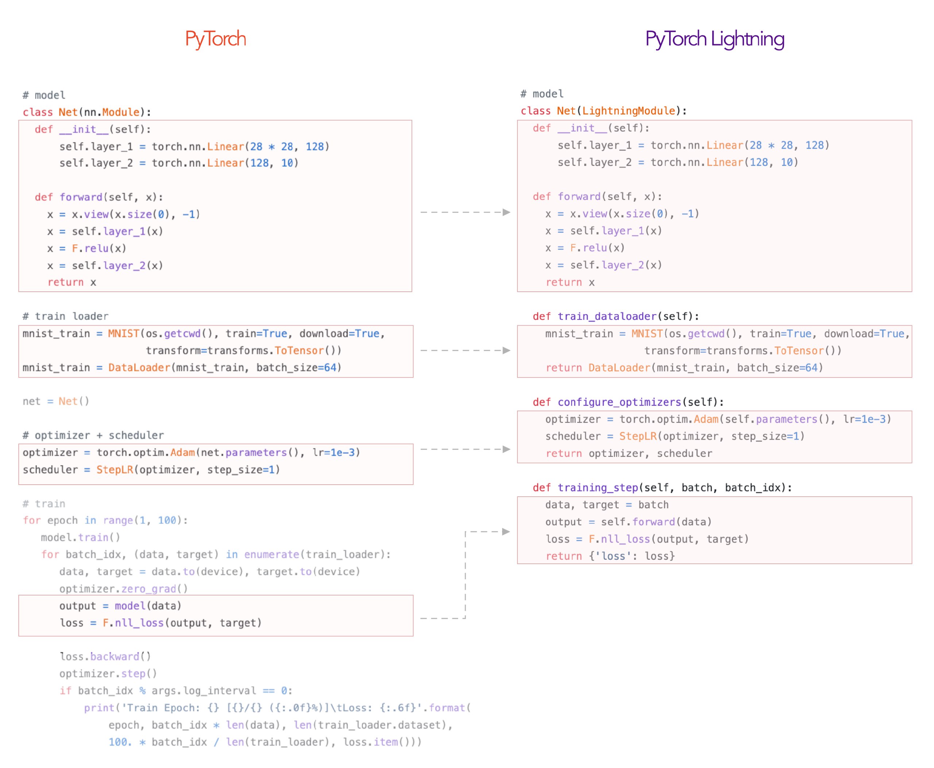Click 'def training_step(self, batch, batch_idx):' line
The height and width of the screenshot is (768, 934).
pyautogui.click(x=662, y=488)
